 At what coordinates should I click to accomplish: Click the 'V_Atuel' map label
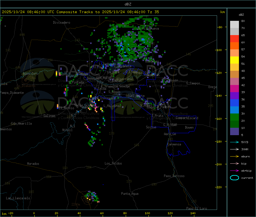pyautogui.click(x=146, y=106)
